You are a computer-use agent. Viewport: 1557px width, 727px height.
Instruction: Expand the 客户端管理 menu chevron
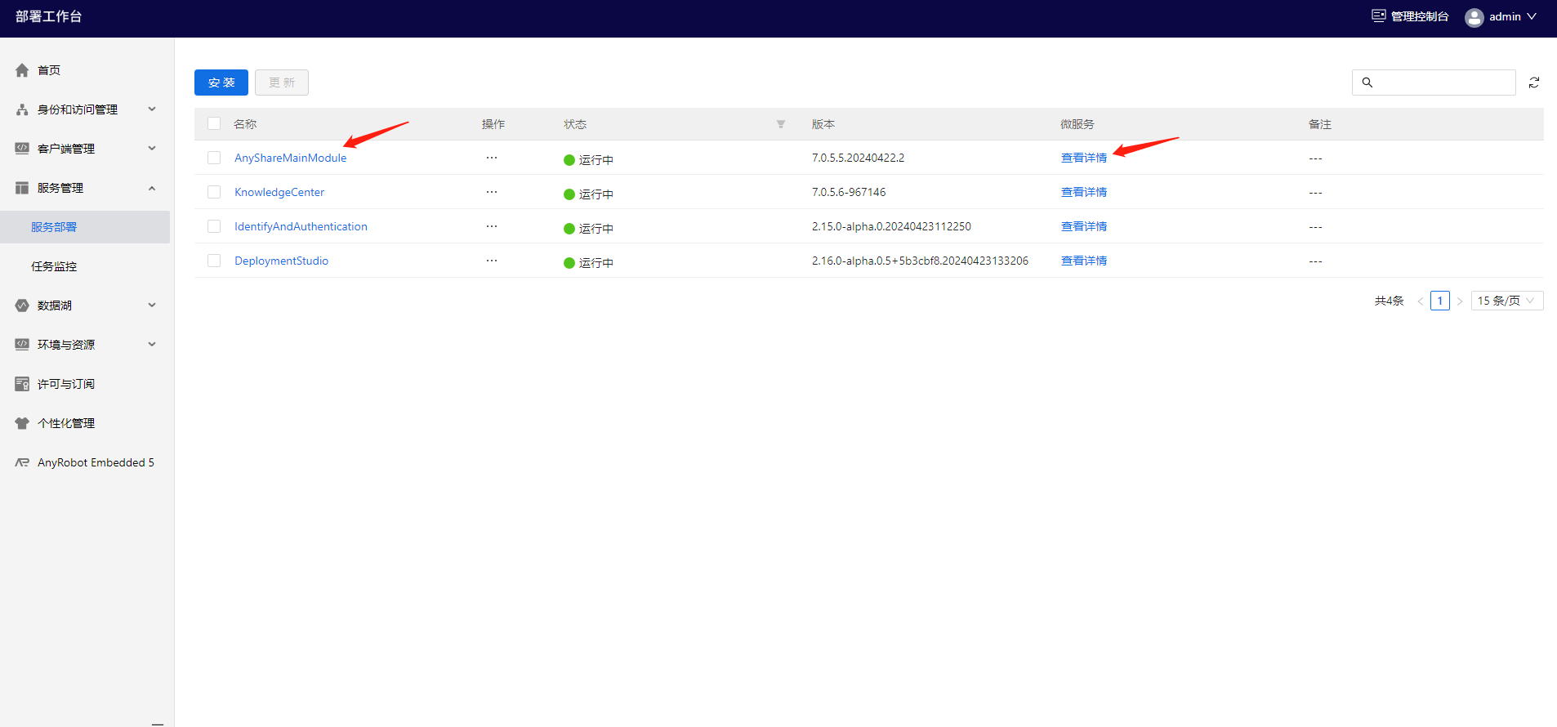tap(152, 148)
